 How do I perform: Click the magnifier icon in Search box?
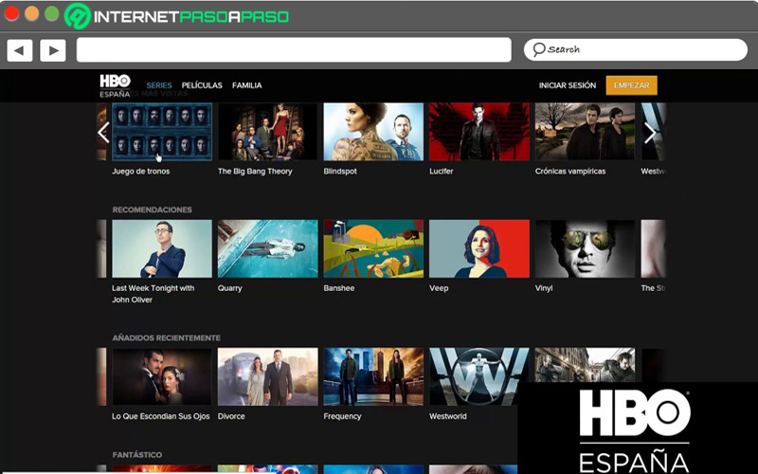(x=538, y=49)
